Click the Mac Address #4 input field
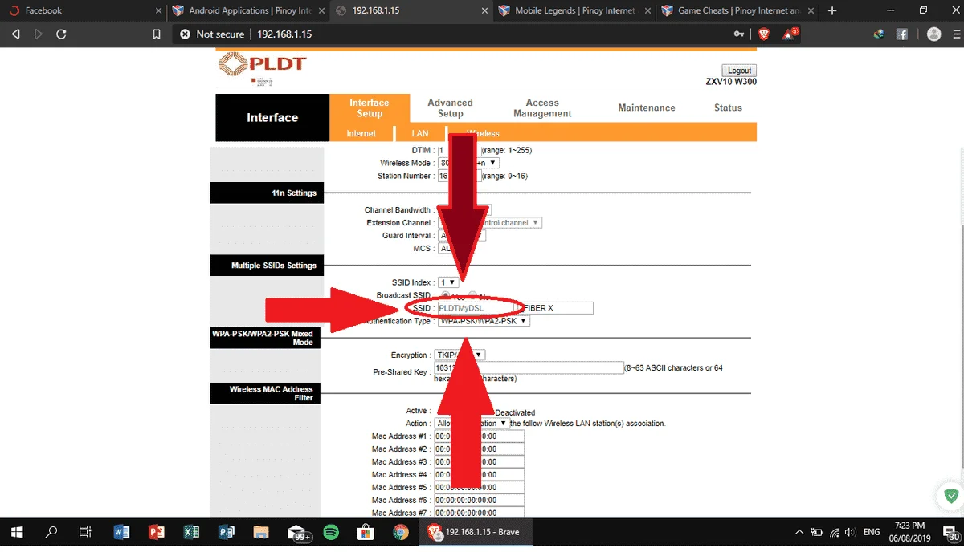 pyautogui.click(x=479, y=475)
